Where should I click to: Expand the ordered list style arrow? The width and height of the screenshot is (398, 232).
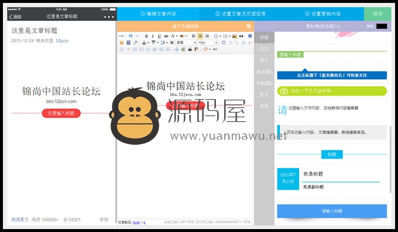click(220, 36)
